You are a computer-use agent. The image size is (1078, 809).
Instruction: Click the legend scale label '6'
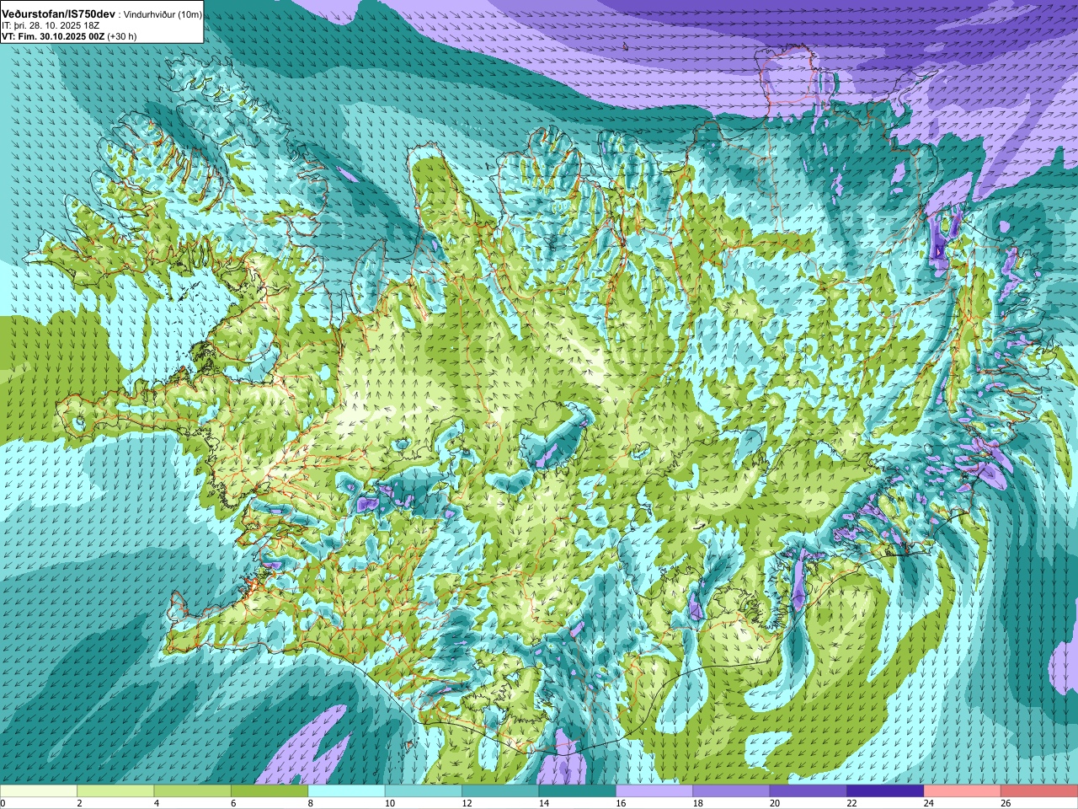[x=233, y=803]
